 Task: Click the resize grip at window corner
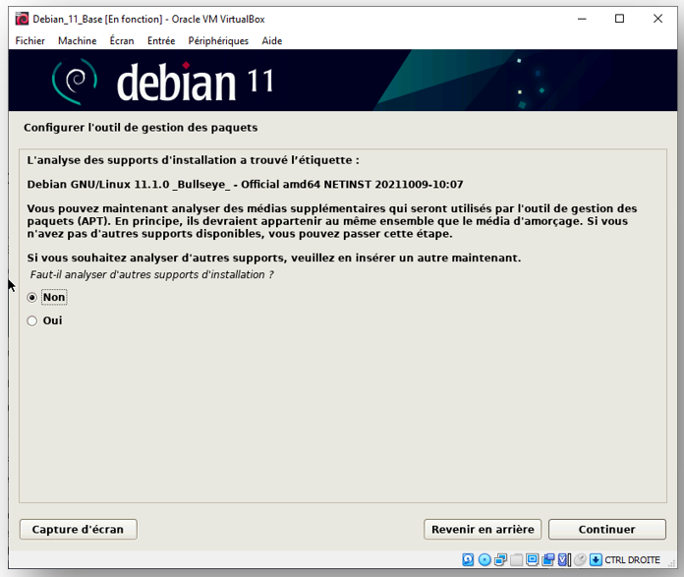[672, 563]
